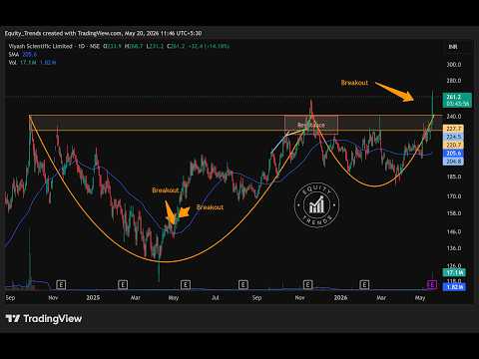
Task: Click the 205.6 blue SMA price label
Action: coord(453,154)
